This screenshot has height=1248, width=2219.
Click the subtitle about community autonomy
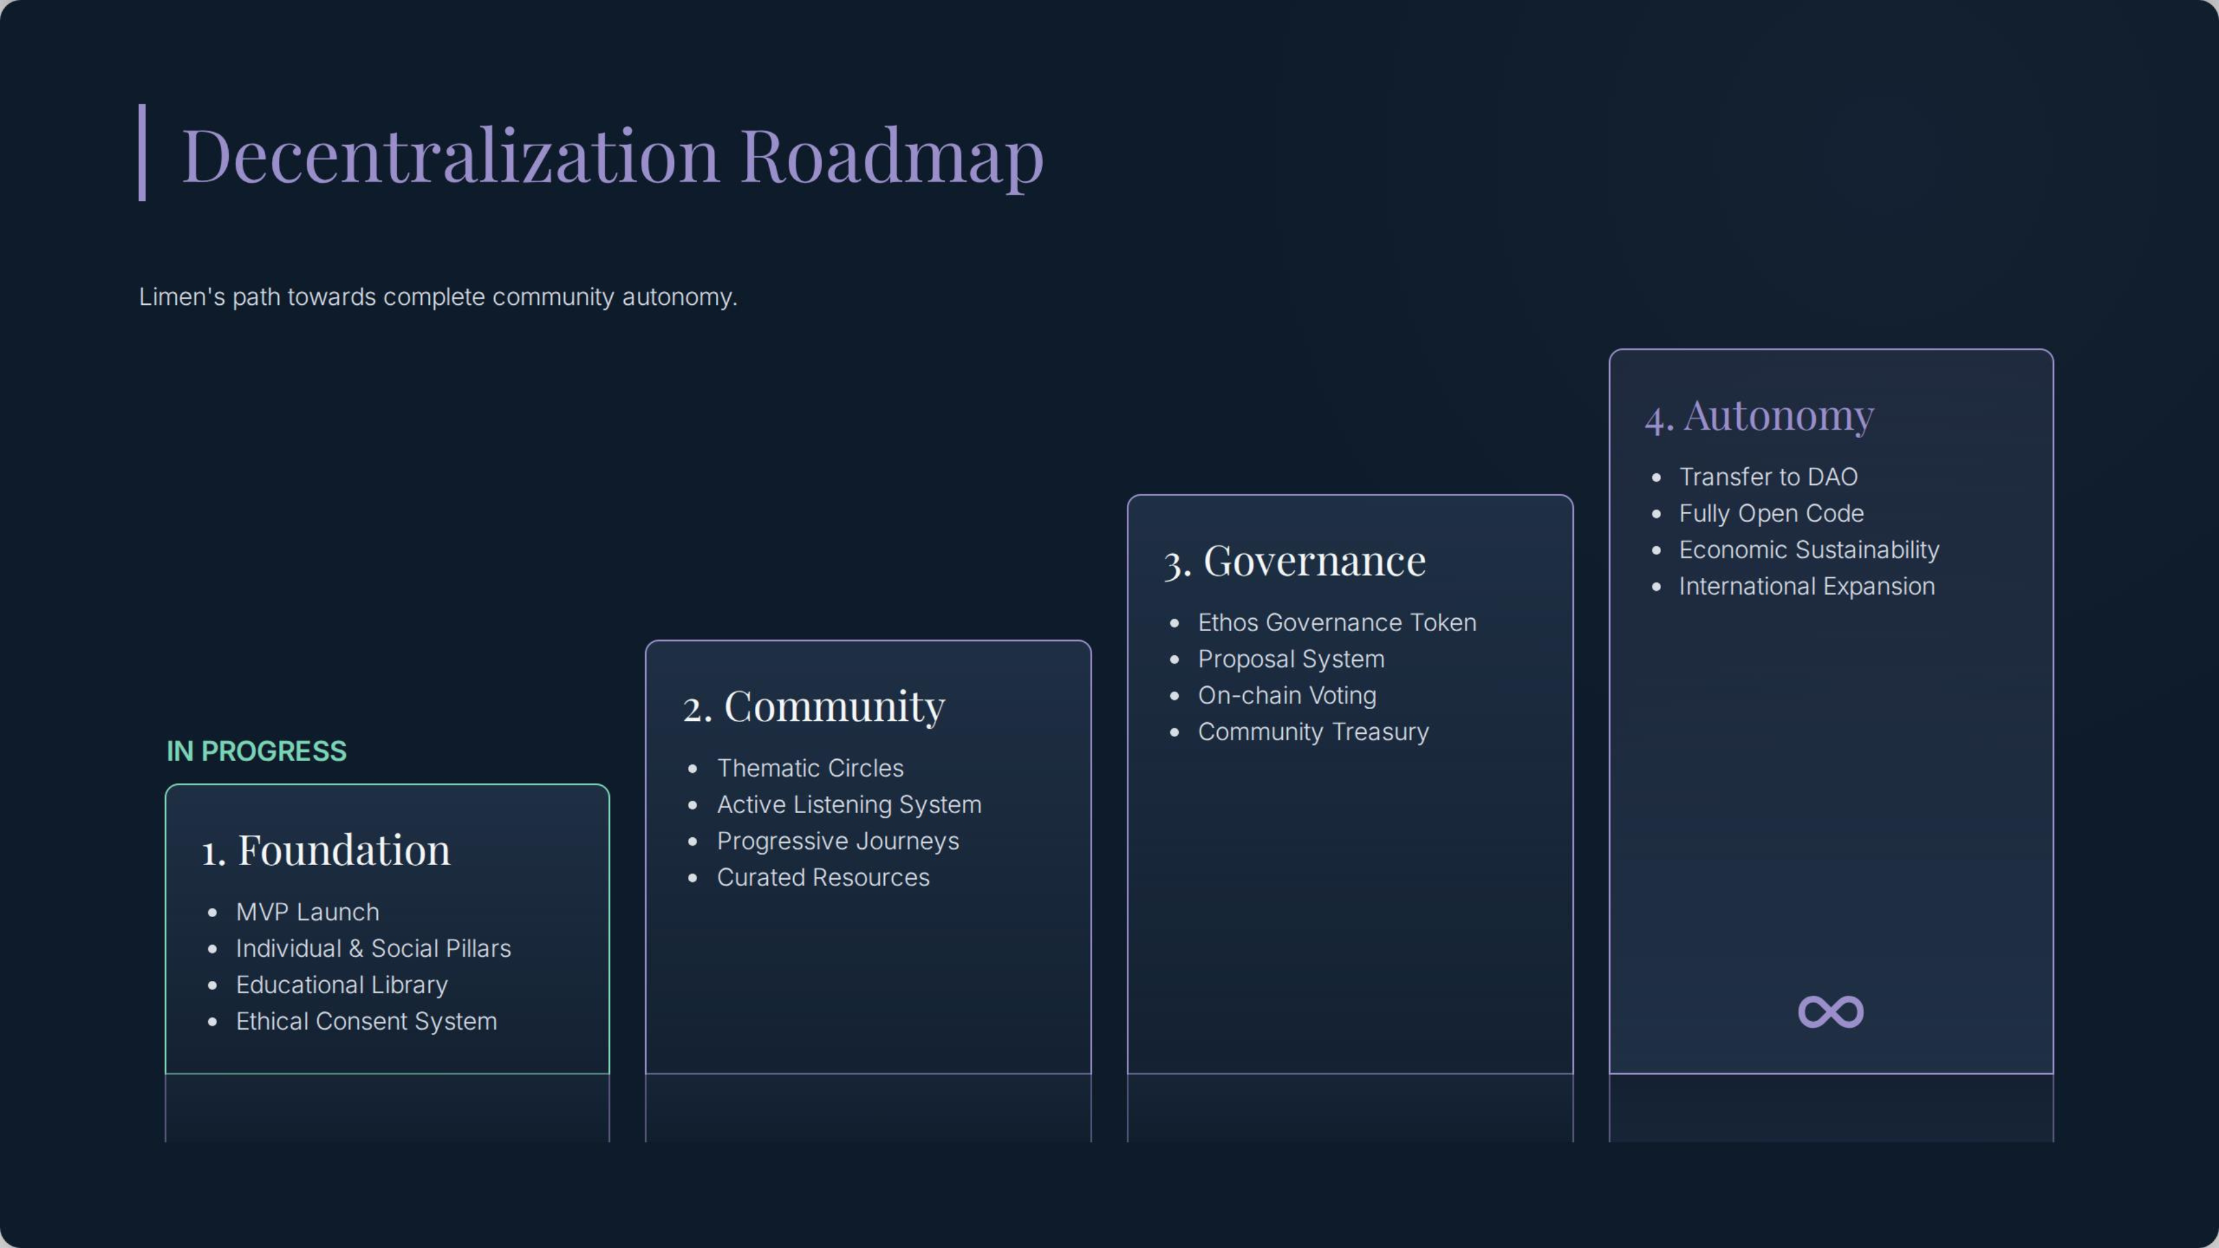point(438,297)
